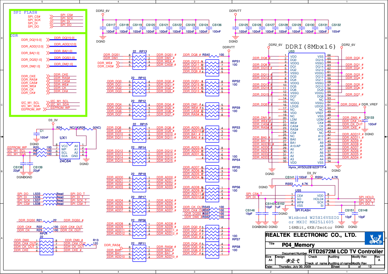Click resistor pack label RP18
The width and height of the screenshot is (388, 274).
(x=142, y=174)
